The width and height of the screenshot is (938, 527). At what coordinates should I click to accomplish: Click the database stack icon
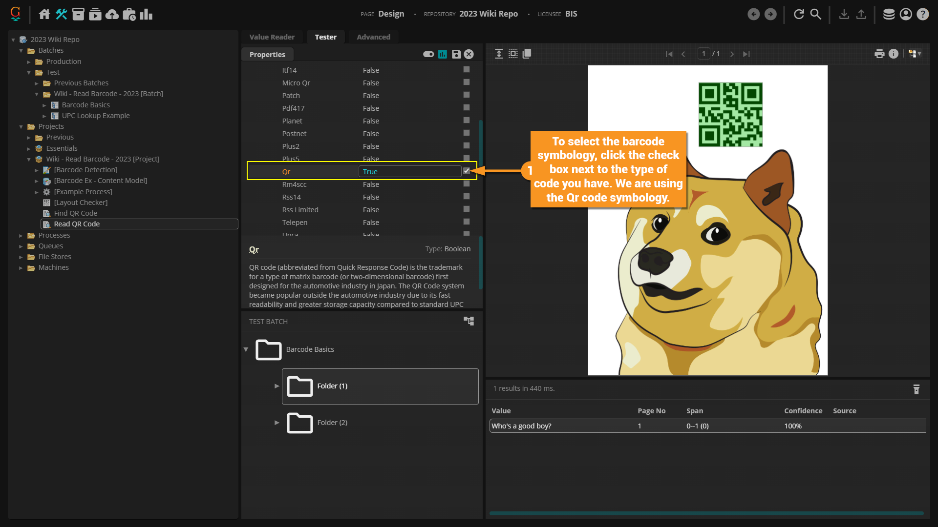tap(889, 14)
